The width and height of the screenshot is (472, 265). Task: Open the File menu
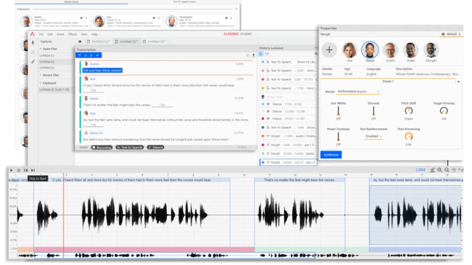[x=41, y=34]
